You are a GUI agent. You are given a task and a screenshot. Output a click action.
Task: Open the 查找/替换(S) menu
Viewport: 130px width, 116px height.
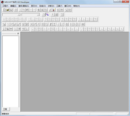pyautogui.click(x=24, y=6)
